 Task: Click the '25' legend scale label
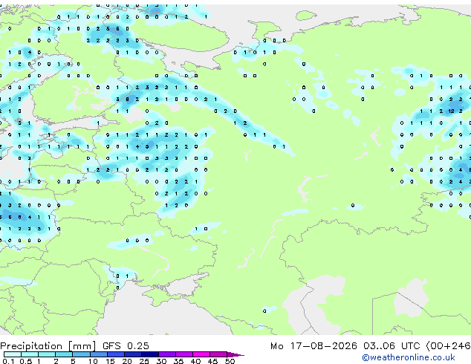click(x=144, y=361)
